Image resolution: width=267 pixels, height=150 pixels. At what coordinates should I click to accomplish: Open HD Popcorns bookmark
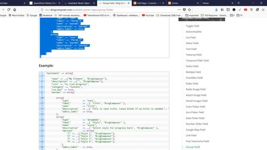[214, 15]
